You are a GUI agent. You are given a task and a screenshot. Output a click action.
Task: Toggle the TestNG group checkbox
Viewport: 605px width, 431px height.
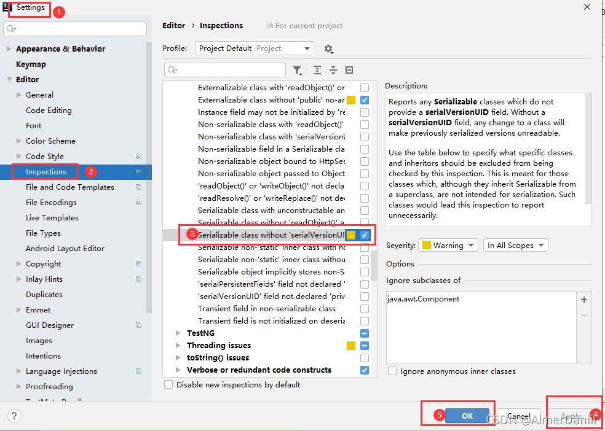[364, 333]
